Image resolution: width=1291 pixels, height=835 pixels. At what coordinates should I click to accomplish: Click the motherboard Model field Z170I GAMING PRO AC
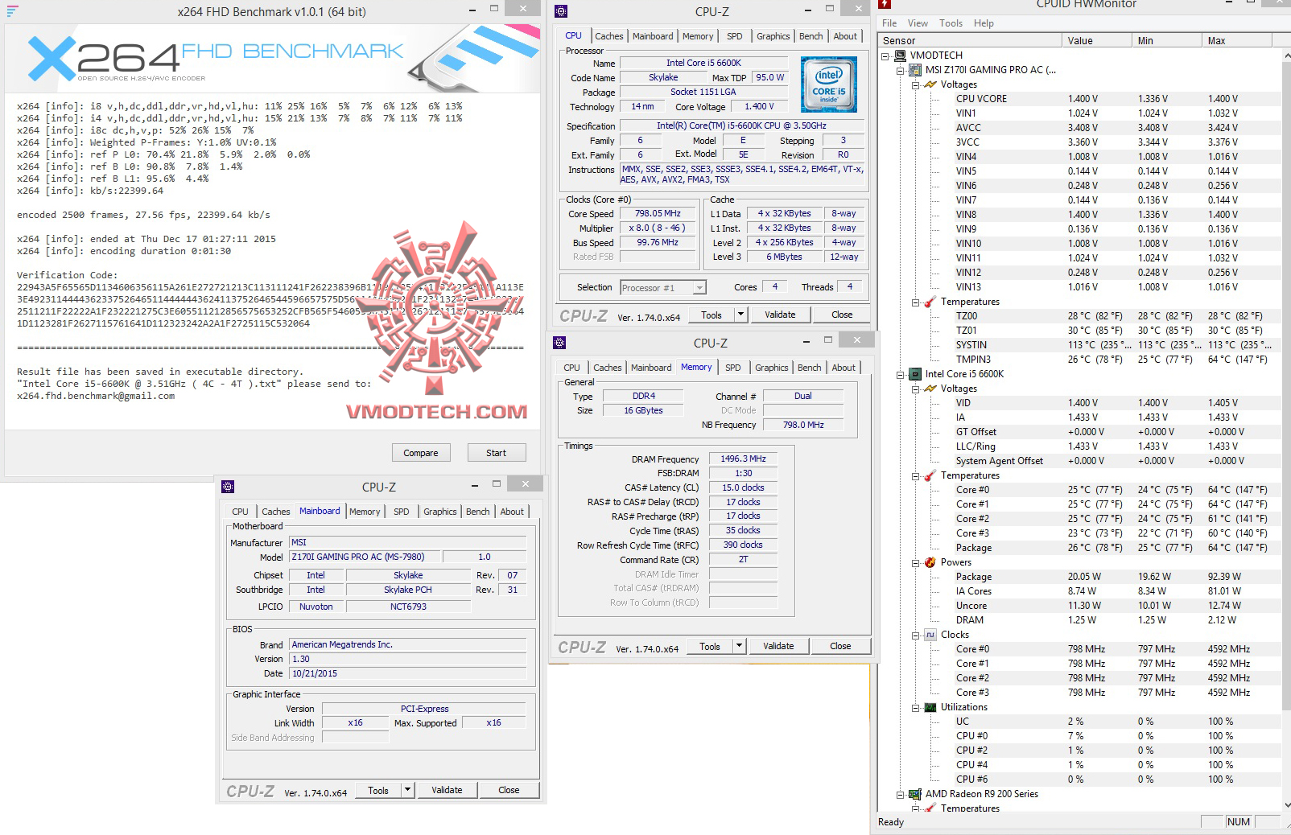point(364,557)
